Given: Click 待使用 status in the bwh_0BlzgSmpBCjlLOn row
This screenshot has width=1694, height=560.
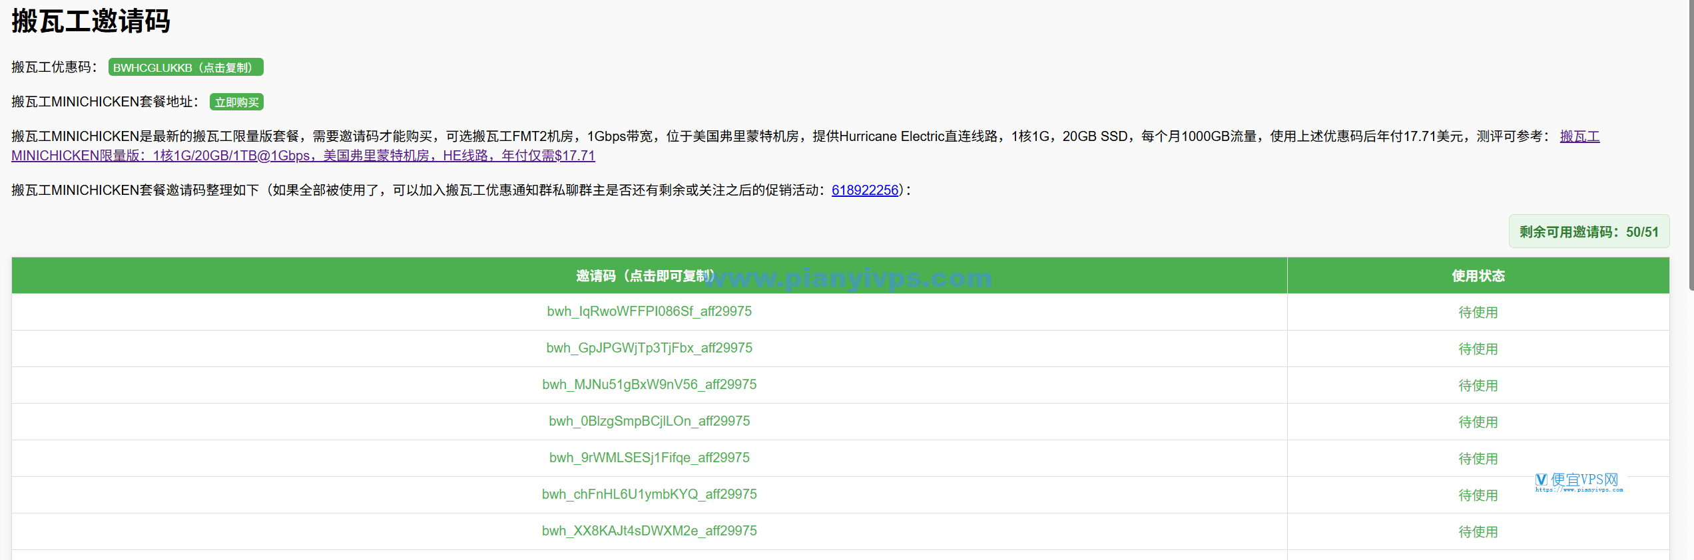Looking at the screenshot, I should [1478, 422].
